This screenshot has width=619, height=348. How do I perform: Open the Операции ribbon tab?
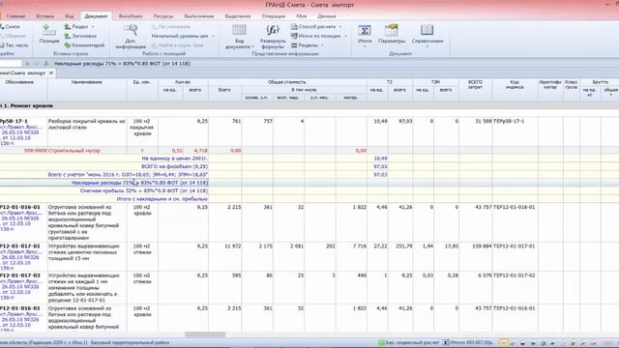click(273, 16)
